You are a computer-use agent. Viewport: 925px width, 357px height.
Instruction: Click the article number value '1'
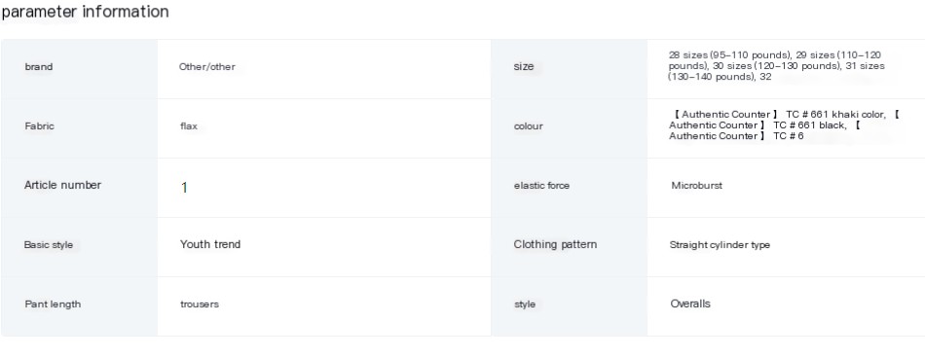pyautogui.click(x=184, y=188)
